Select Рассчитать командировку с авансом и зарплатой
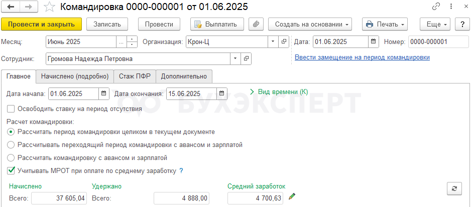This screenshot has height=207, width=472. (x=11, y=157)
